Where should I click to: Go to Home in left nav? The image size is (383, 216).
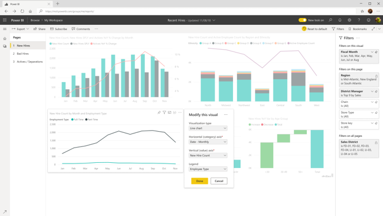(x=5, y=38)
